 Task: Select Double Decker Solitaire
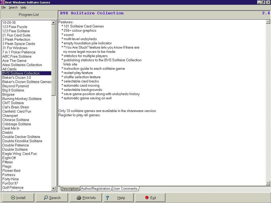(x=26, y=137)
